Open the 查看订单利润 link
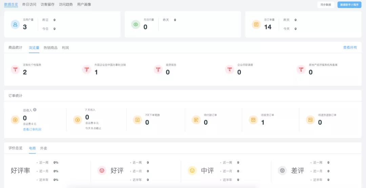366x188 pixels. click(32, 129)
